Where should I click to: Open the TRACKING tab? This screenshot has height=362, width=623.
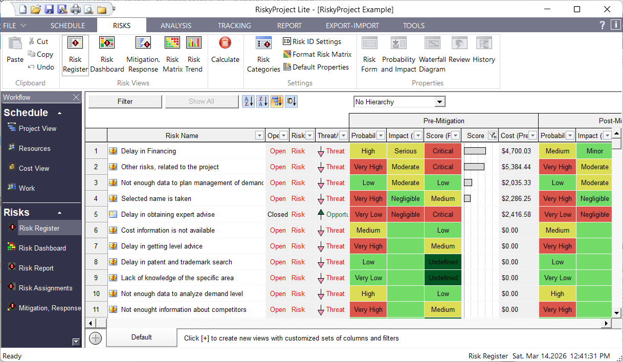click(x=234, y=25)
